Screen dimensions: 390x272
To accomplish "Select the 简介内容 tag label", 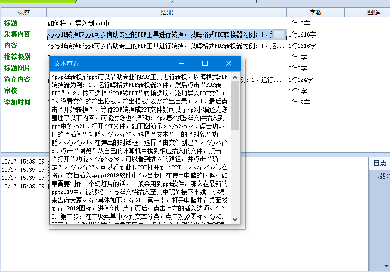I will point(17,79).
